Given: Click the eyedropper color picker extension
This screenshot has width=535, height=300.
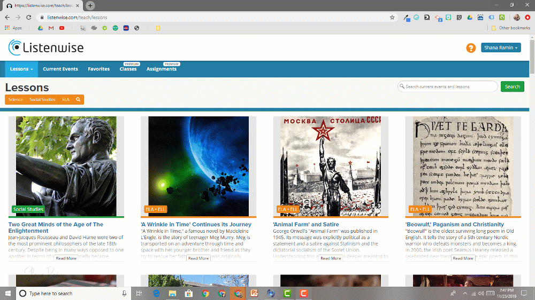Looking at the screenshot, I should pyautogui.click(x=407, y=18).
